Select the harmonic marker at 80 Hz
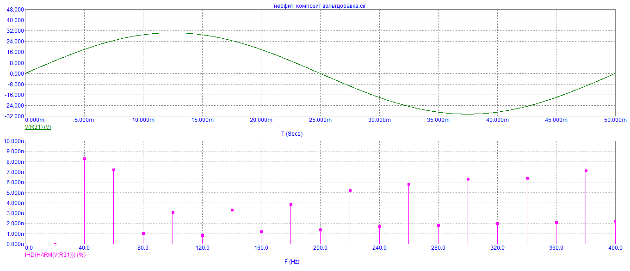Viewport: 630px width, 271px height. pos(143,234)
